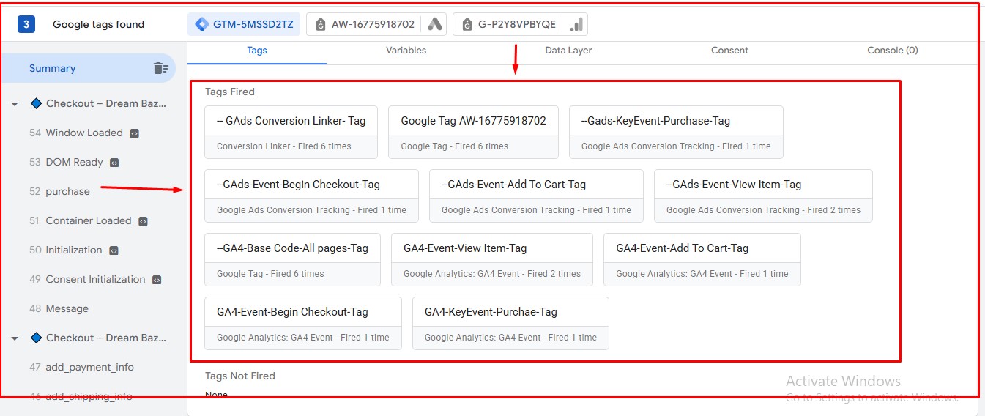The width and height of the screenshot is (985, 416).
Task: Collapse the first Checkout – Dream Baz tree
Action: [x=15, y=104]
